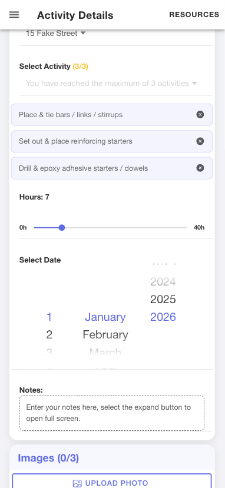Focus the Notes text area
The width and height of the screenshot is (225, 488).
(112, 413)
